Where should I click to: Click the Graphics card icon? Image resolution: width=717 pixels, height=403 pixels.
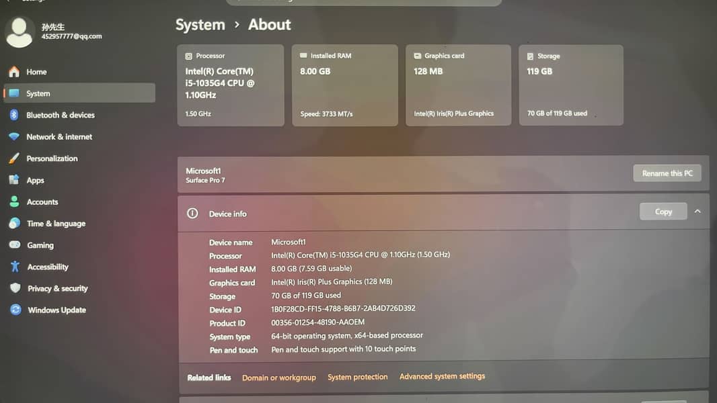pos(418,56)
